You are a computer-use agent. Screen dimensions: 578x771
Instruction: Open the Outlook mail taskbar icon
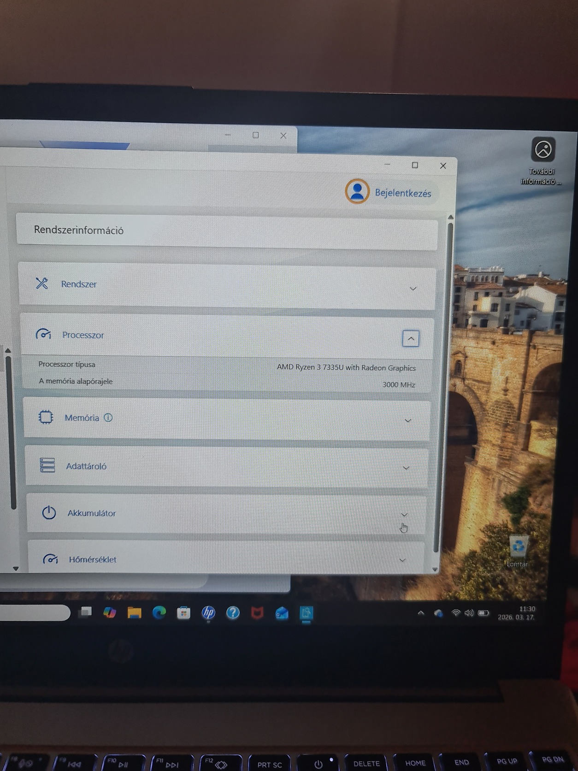click(x=282, y=613)
